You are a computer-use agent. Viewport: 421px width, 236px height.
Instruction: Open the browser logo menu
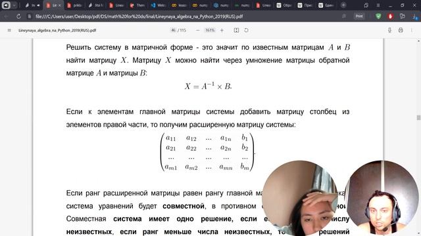[x=6, y=5]
